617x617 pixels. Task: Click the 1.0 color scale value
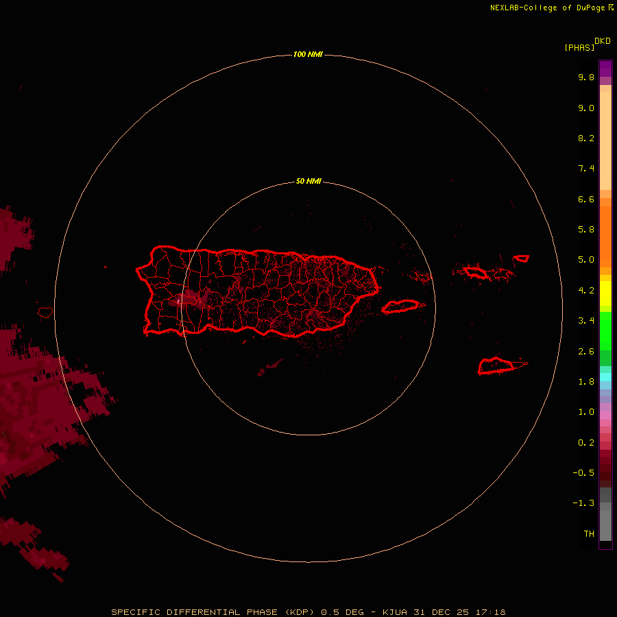click(x=586, y=412)
